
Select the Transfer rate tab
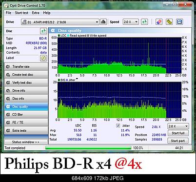point(26,67)
